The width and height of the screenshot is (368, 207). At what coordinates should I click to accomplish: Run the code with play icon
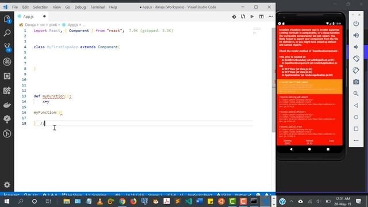coord(252,17)
